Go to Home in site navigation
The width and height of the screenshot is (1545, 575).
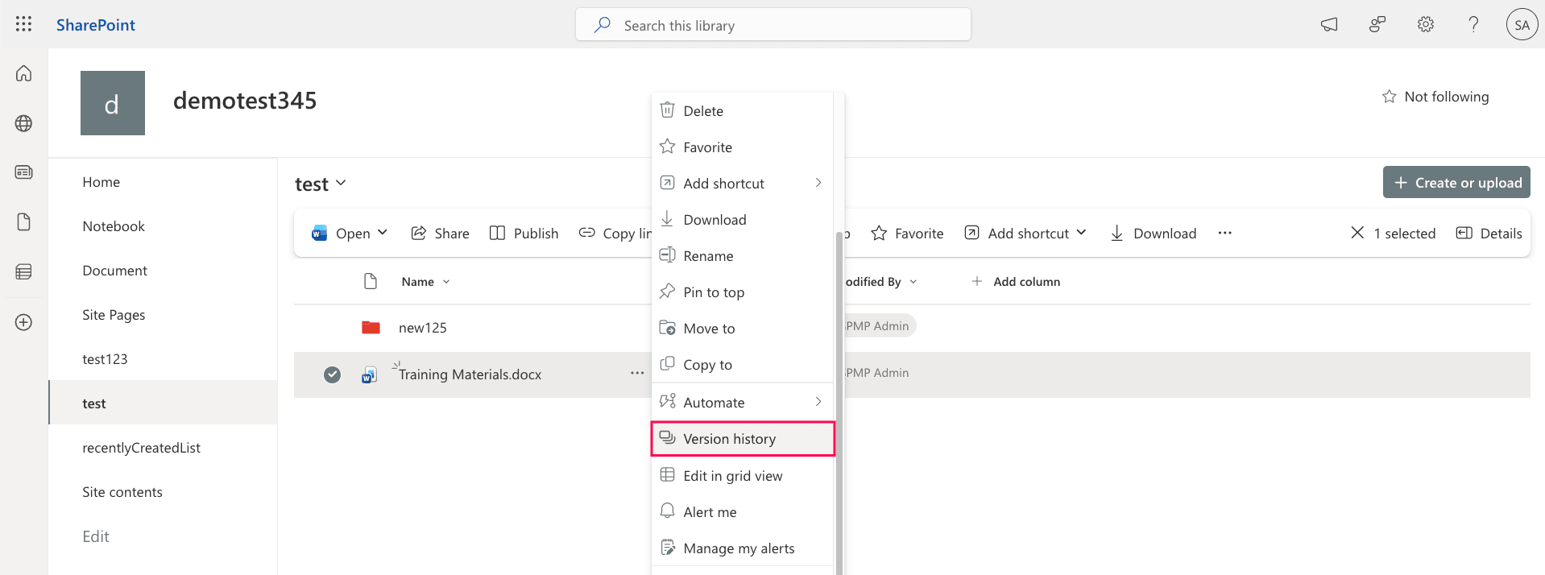pyautogui.click(x=101, y=182)
